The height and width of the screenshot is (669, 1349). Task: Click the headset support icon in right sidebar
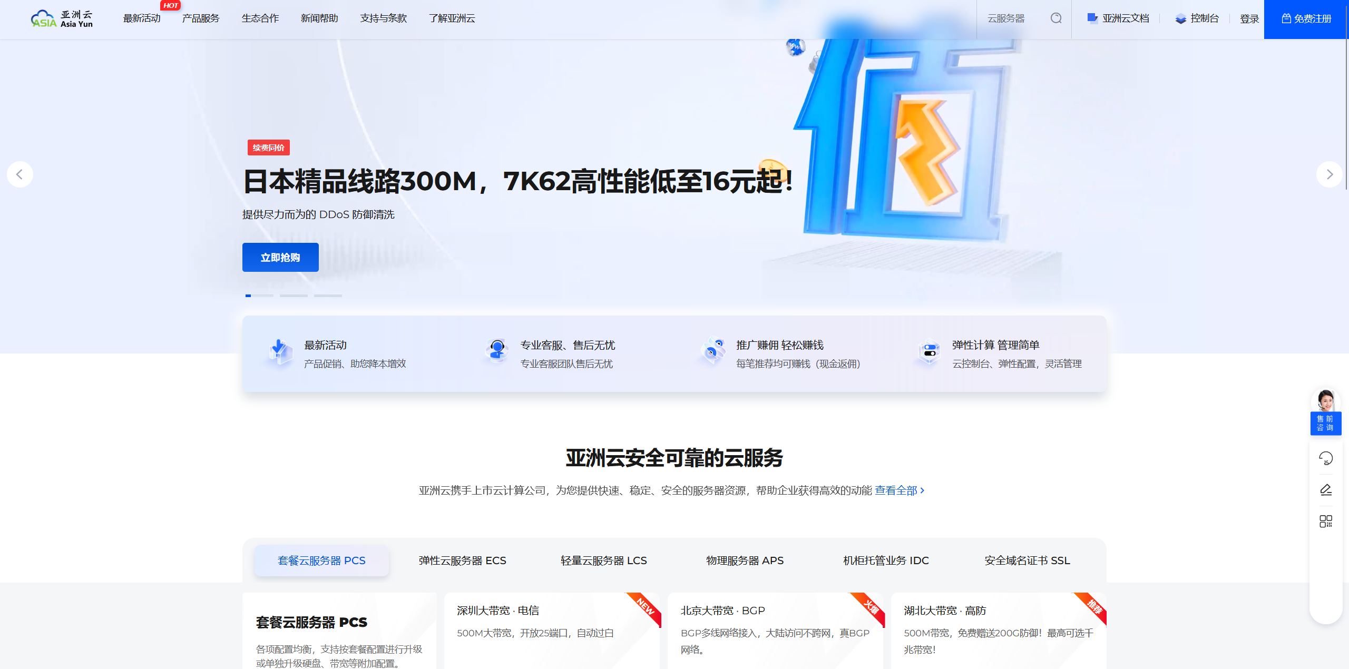tap(1326, 458)
